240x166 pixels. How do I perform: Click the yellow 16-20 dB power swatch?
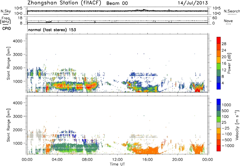coord(219,60)
